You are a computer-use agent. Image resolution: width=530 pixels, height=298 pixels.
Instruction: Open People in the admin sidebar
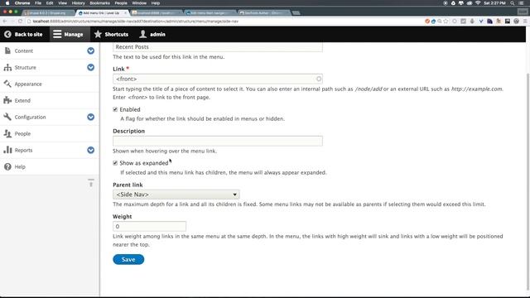pyautogui.click(x=22, y=133)
